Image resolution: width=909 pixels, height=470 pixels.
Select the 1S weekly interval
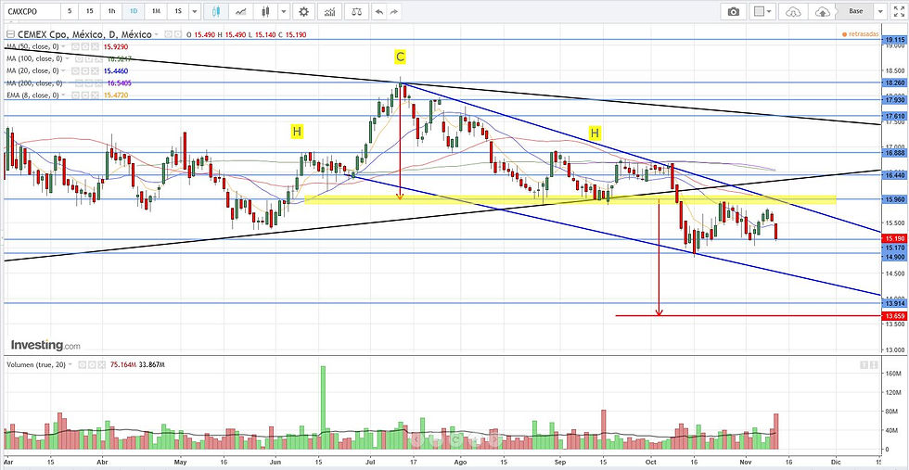[178, 11]
